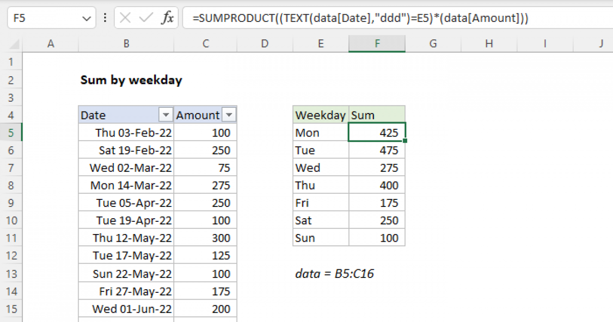The image size is (613, 322).
Task: Click the Enter checkmark icon in formula bar
Action: (146, 19)
